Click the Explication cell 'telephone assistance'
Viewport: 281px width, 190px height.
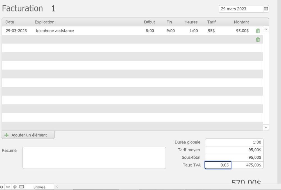click(55, 31)
